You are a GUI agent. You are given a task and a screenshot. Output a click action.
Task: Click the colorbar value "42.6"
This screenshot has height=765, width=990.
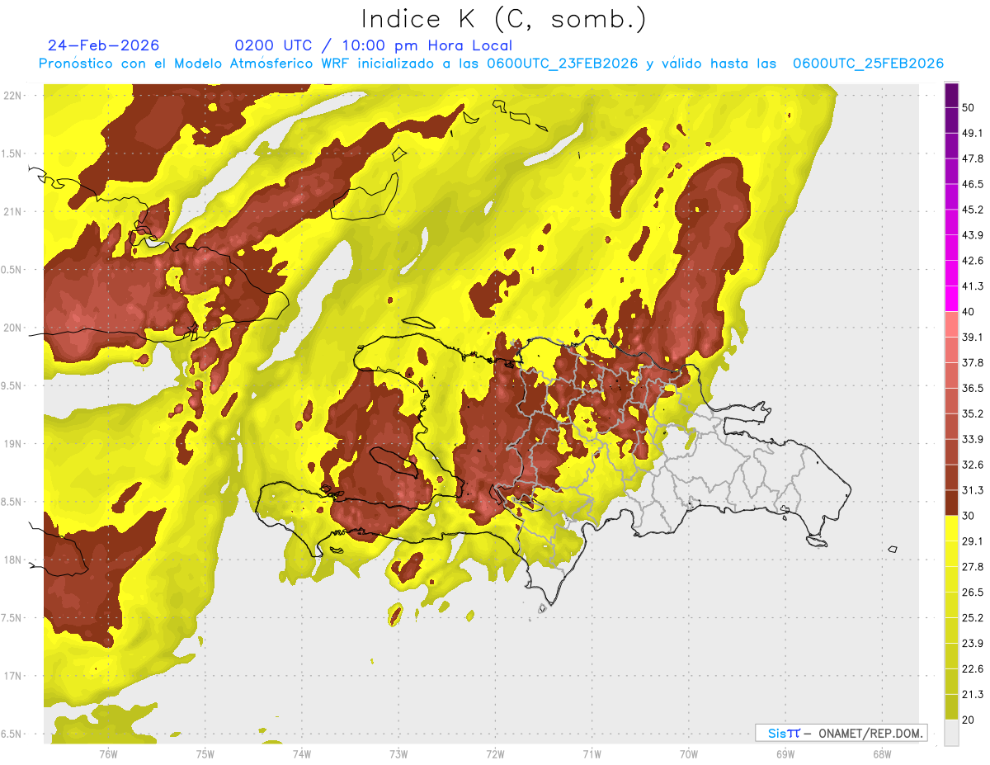[x=972, y=261]
